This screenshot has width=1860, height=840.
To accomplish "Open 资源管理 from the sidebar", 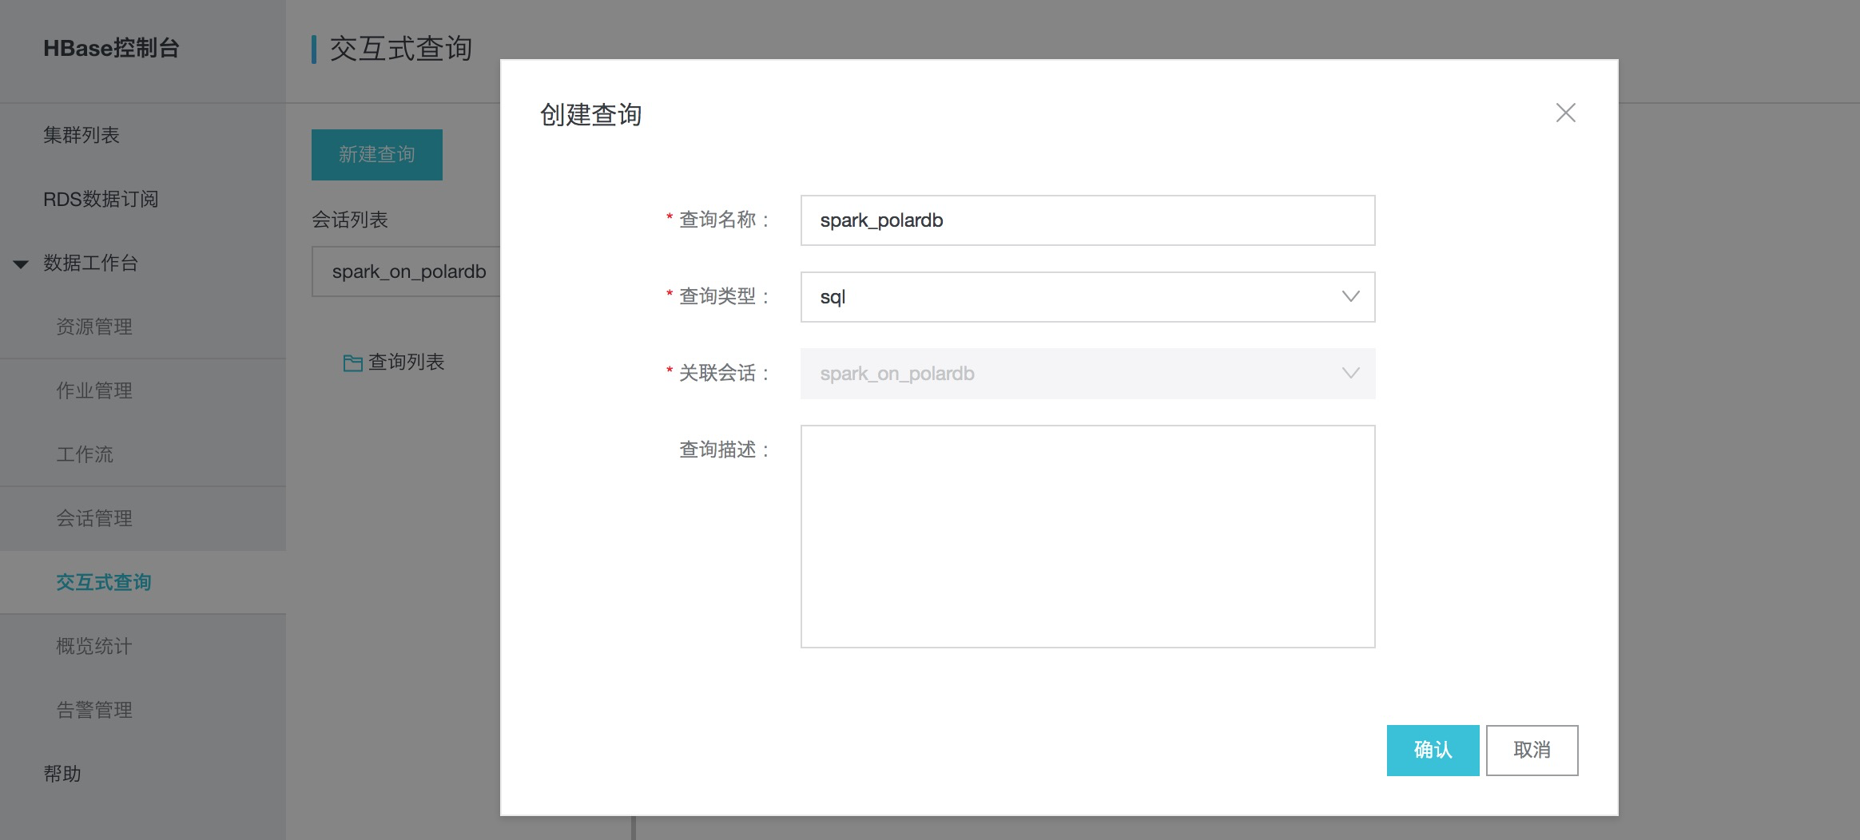I will point(93,327).
